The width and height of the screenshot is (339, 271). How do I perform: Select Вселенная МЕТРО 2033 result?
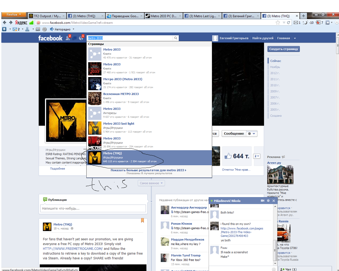150,98
